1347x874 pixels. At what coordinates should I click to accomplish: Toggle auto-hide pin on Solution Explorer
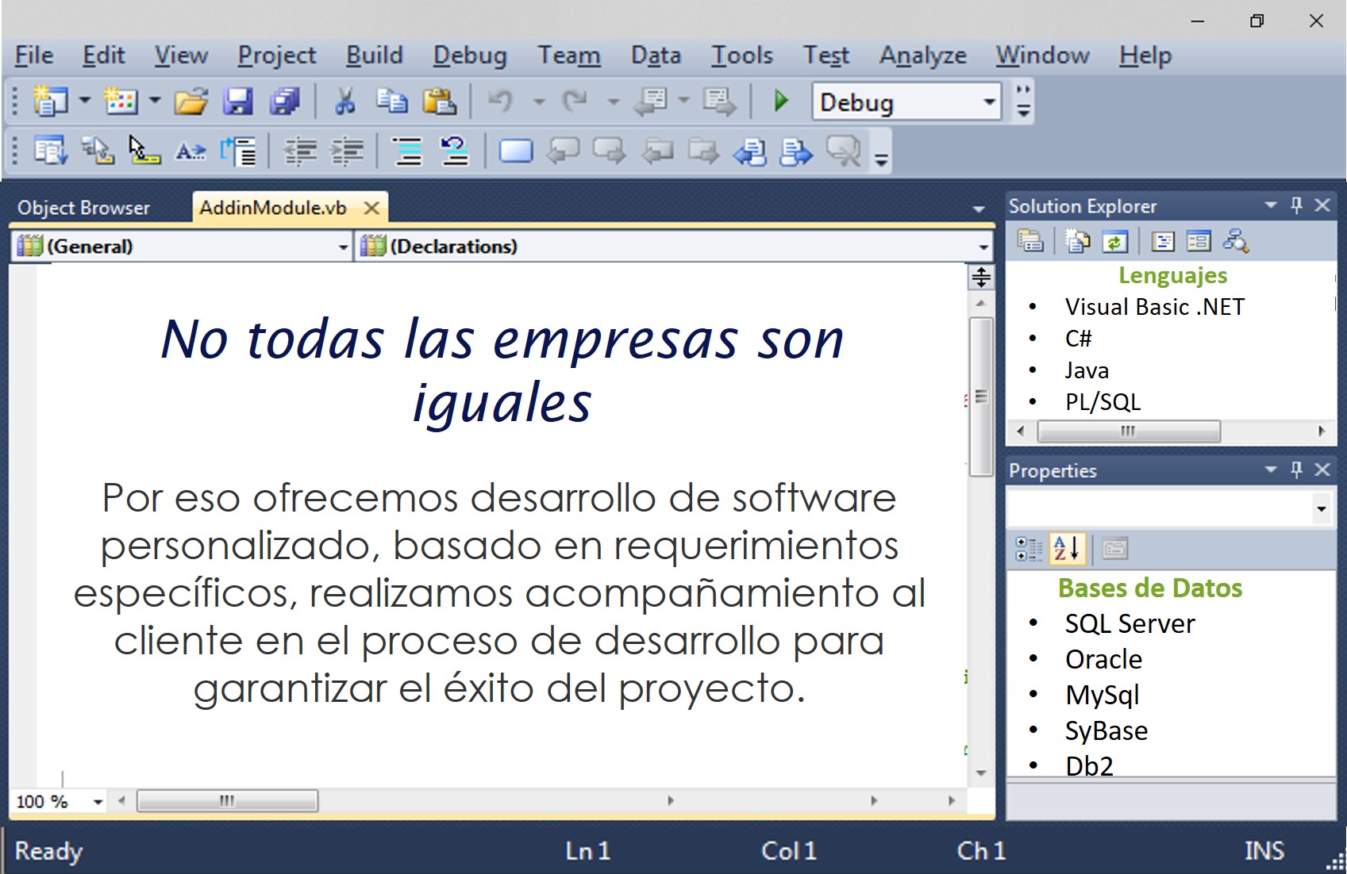(x=1296, y=205)
